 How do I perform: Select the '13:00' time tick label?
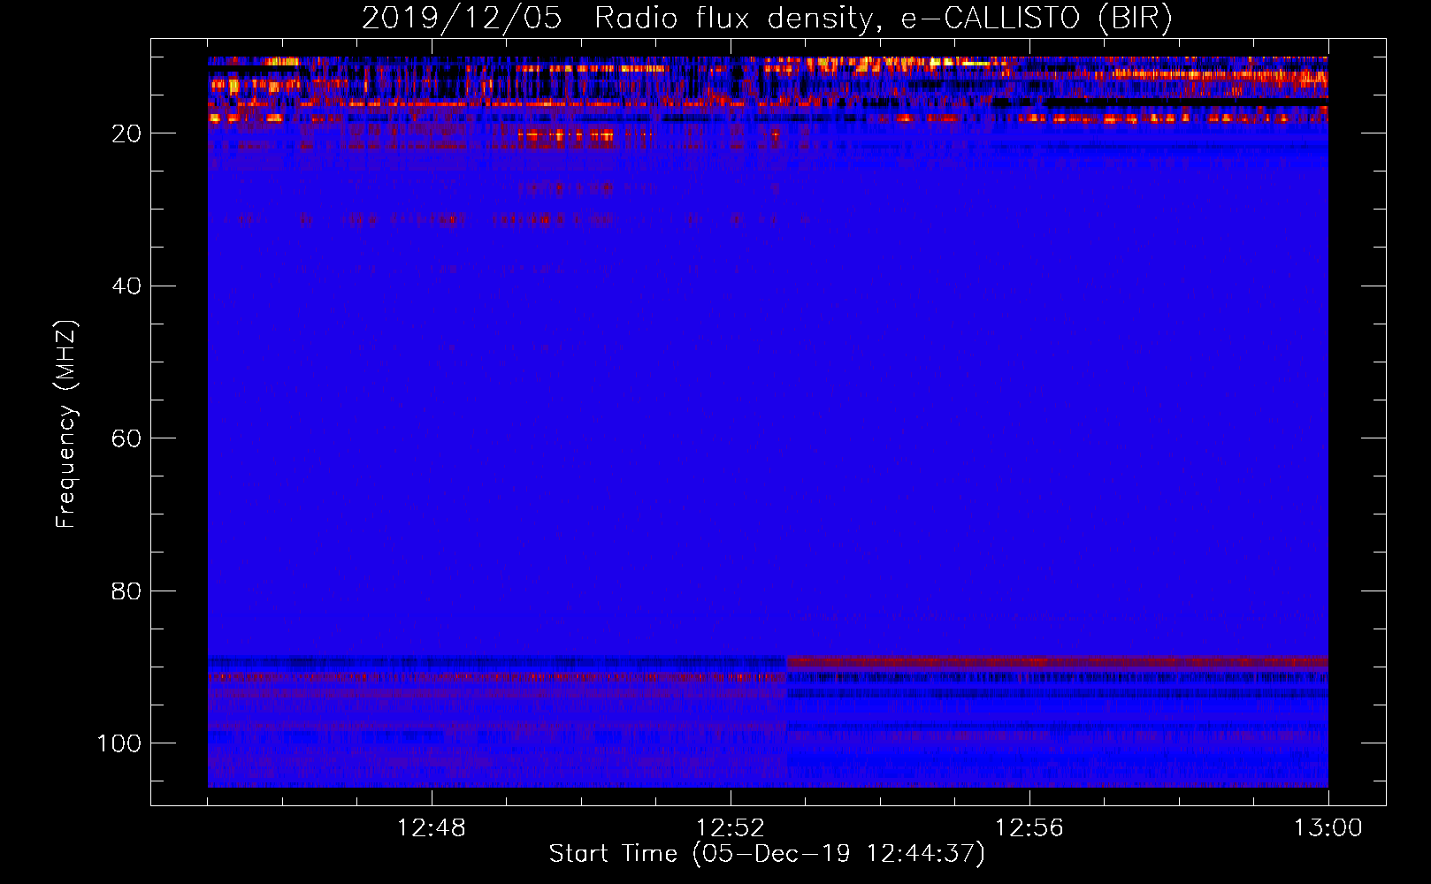click(x=1328, y=828)
